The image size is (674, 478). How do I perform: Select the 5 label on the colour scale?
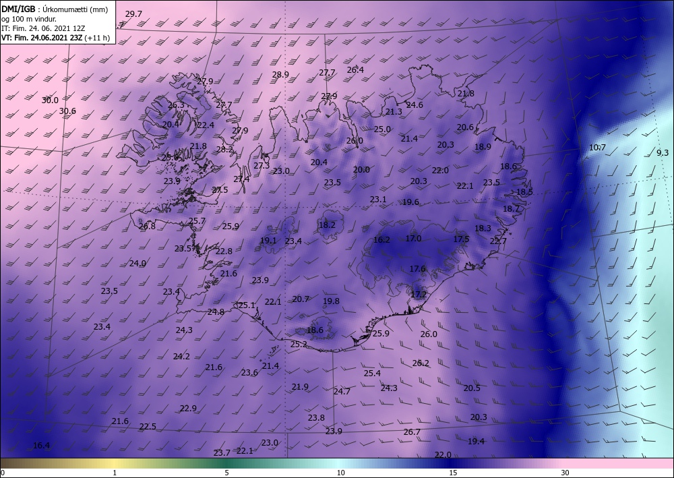[x=226, y=473]
